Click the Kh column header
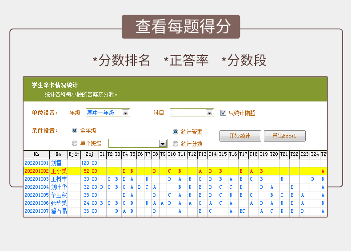Viewport: 351px width, 251px height. (x=36, y=154)
